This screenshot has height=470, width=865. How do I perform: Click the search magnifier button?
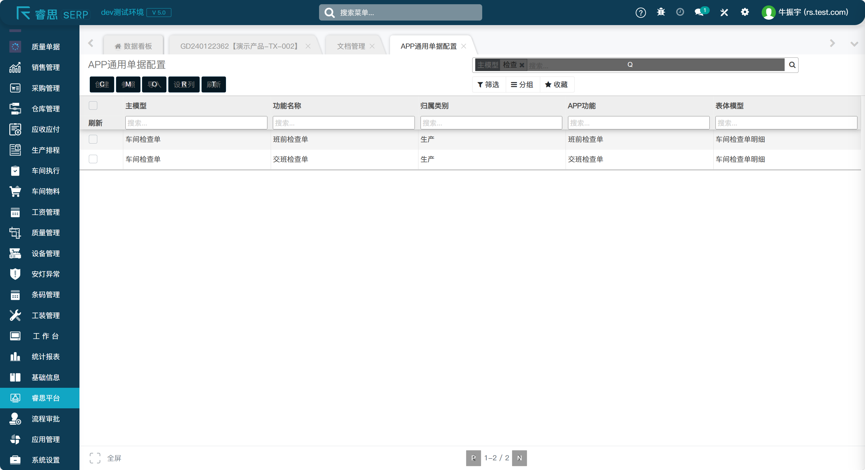[792, 65]
